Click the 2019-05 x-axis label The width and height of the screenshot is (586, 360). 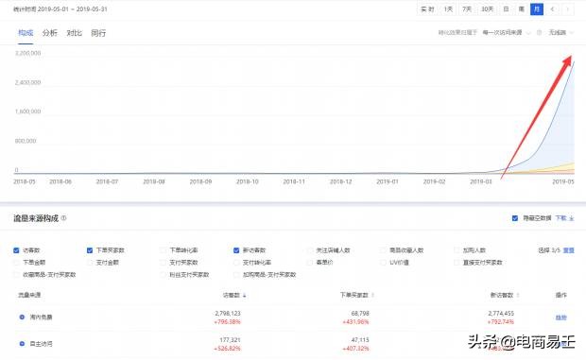click(562, 181)
